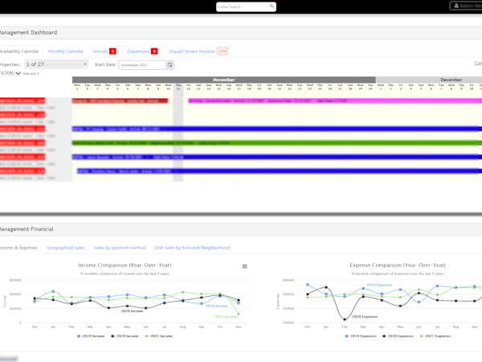Click the 'Total units' text near FILTERS
482x362 pixels.
[x=31, y=73]
